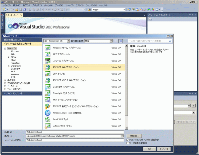Click the magnifier icon in template search box
This screenshot has width=199, height=155.
click(x=170, y=41)
